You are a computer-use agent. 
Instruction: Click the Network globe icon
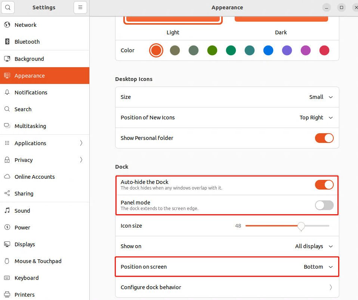coord(7,25)
